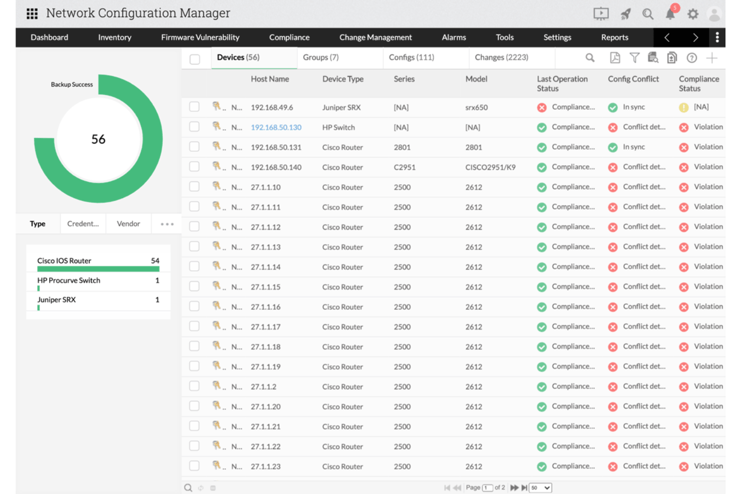Open the rows-per-page dropdown showing 50
The height and width of the screenshot is (494, 741).
(x=540, y=487)
